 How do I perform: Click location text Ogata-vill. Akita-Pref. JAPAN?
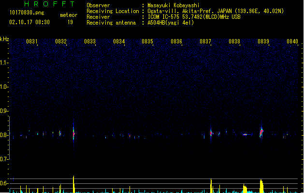pos(190,11)
